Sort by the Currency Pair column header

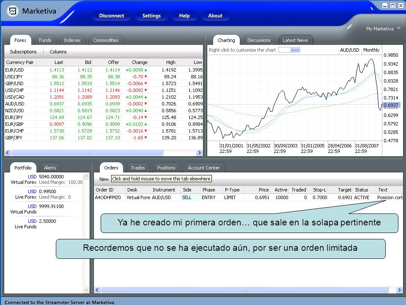coord(21,62)
